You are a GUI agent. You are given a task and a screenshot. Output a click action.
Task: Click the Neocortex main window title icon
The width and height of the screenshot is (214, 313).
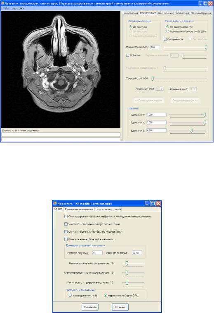[2, 3]
